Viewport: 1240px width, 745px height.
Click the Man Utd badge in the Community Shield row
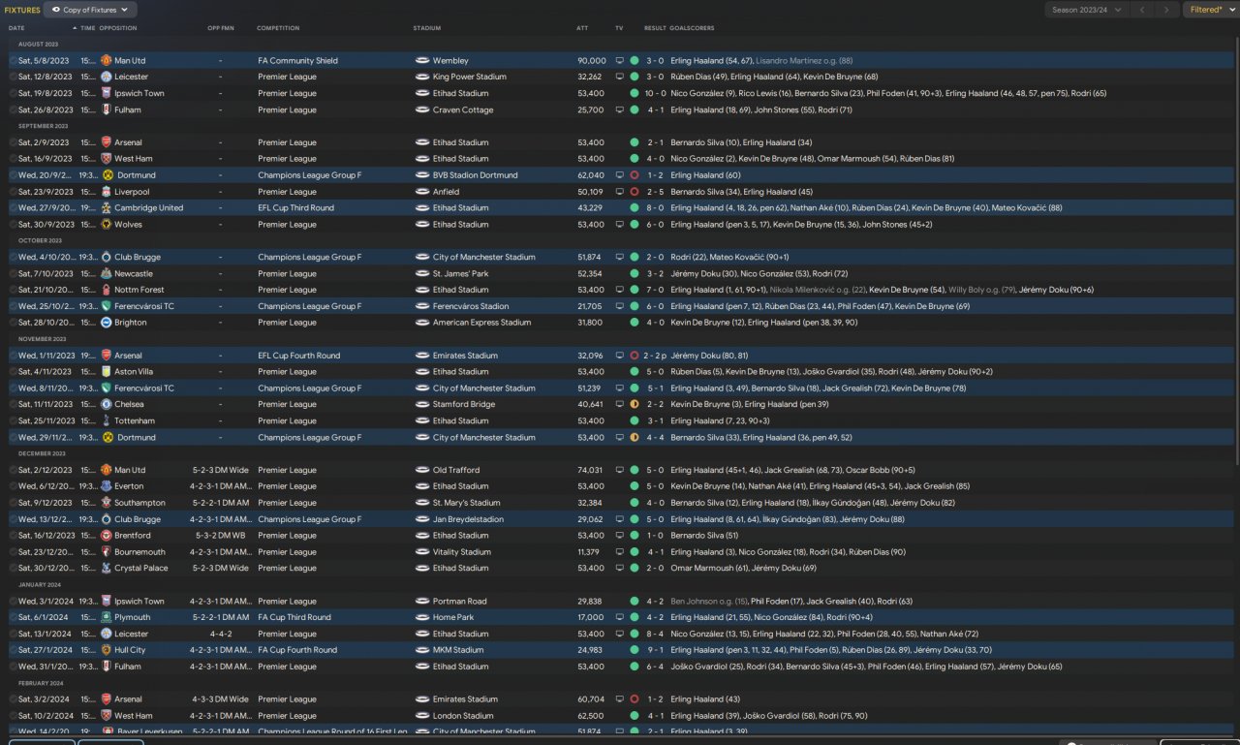[x=107, y=61]
